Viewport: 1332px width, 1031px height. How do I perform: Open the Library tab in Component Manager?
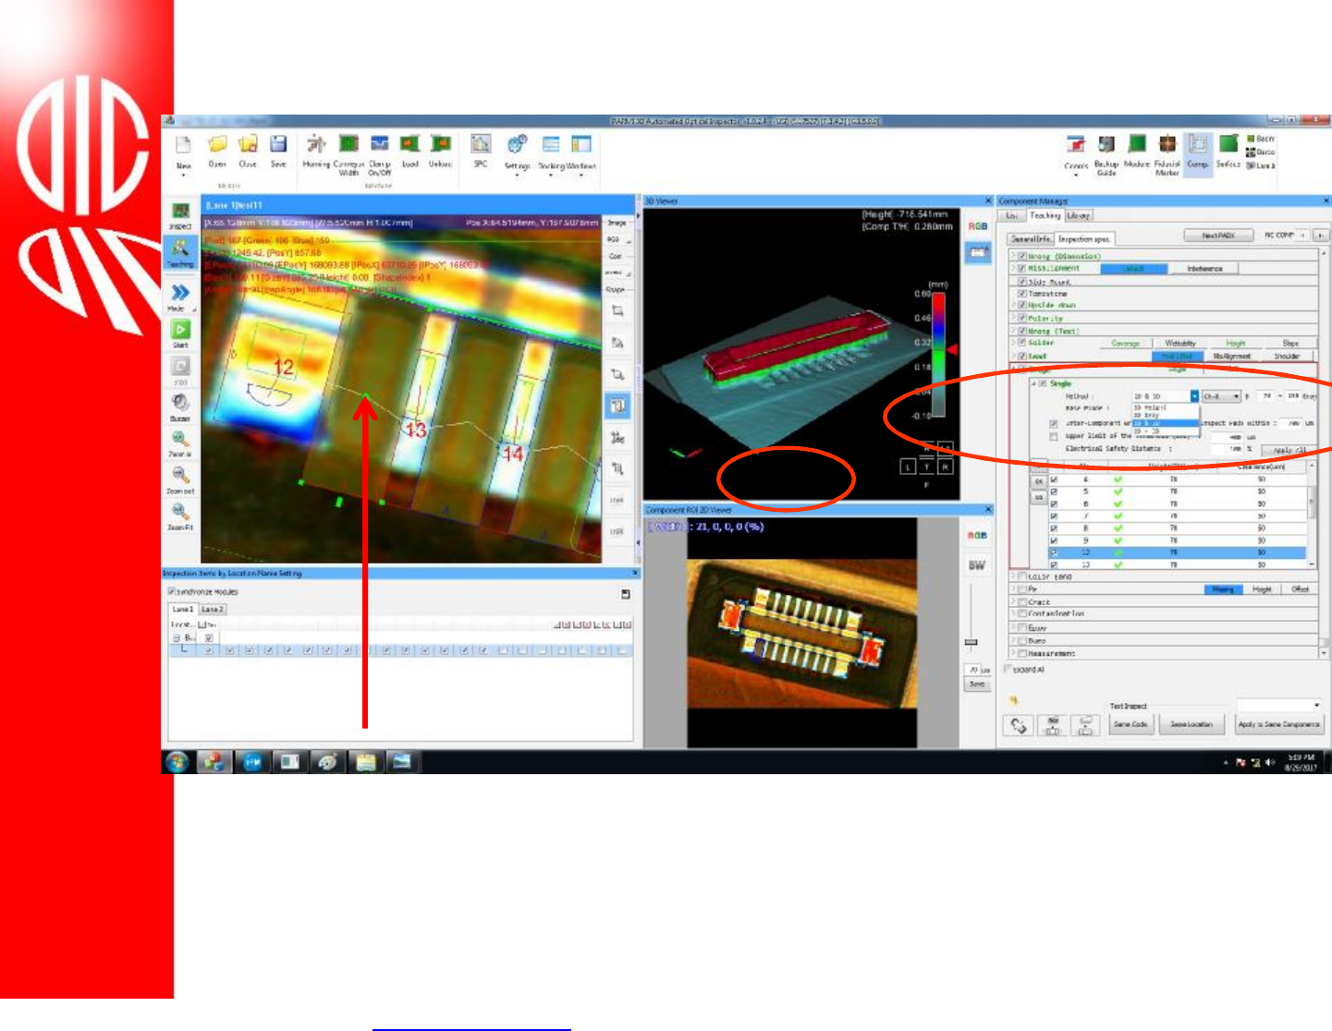pos(1079,215)
